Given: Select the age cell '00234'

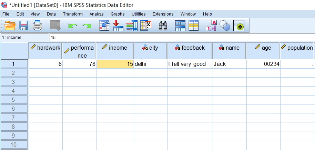Looking at the screenshot, I should (263, 64).
